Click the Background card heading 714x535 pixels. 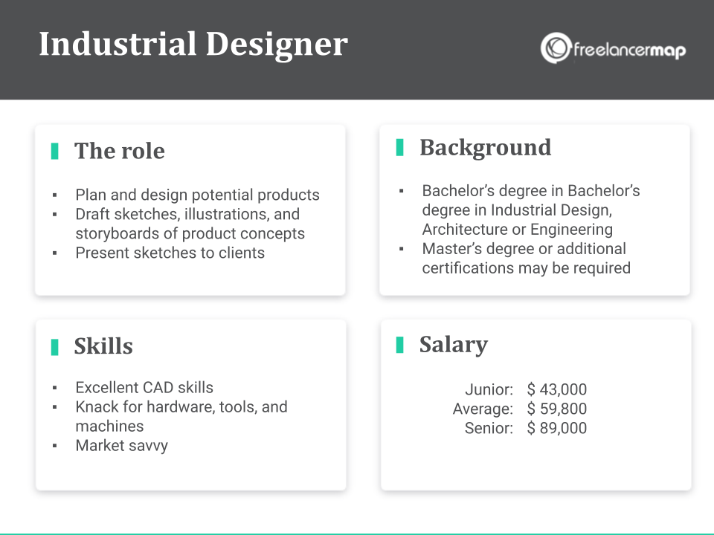point(486,147)
